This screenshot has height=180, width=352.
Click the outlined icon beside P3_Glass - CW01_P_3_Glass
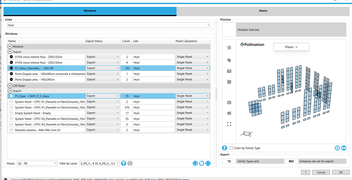pyautogui.click(x=11, y=96)
